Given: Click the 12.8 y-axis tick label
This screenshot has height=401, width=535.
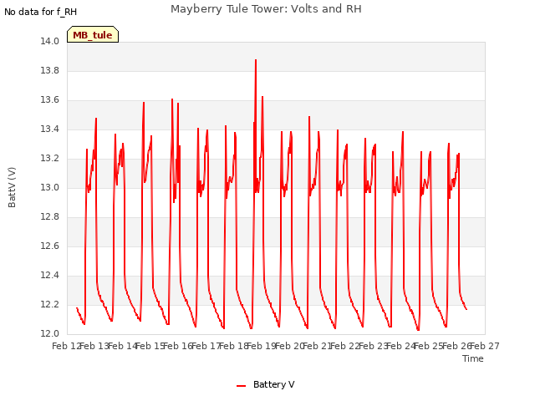Looking at the screenshot, I should (x=49, y=217).
